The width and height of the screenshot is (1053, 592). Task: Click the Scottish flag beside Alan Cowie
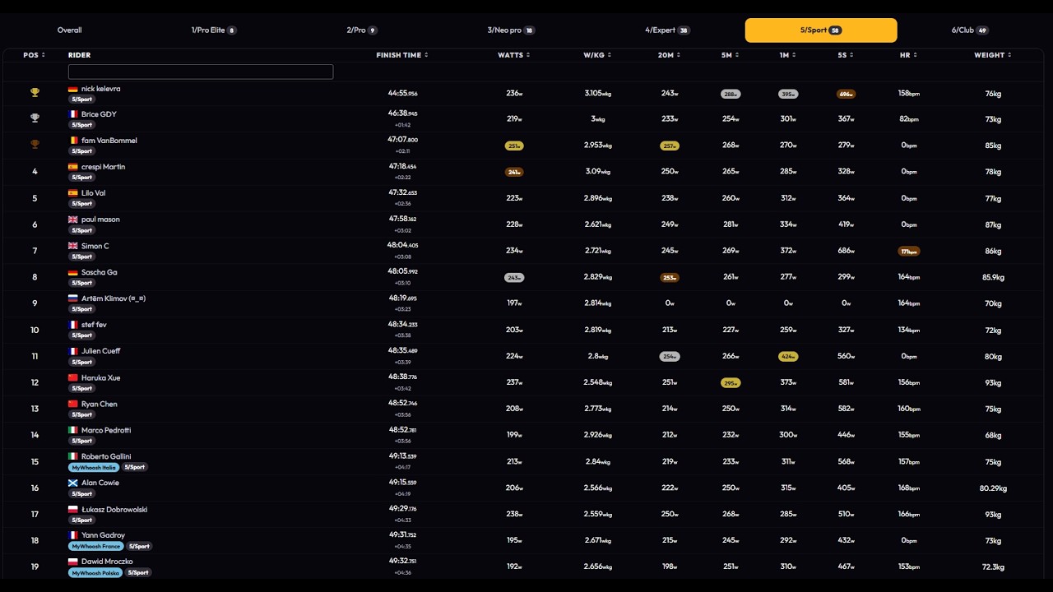(73, 483)
